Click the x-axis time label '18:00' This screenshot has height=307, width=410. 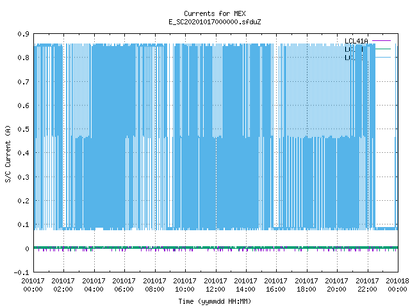306,289
